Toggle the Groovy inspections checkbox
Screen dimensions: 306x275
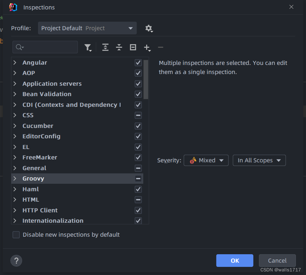[x=138, y=179]
